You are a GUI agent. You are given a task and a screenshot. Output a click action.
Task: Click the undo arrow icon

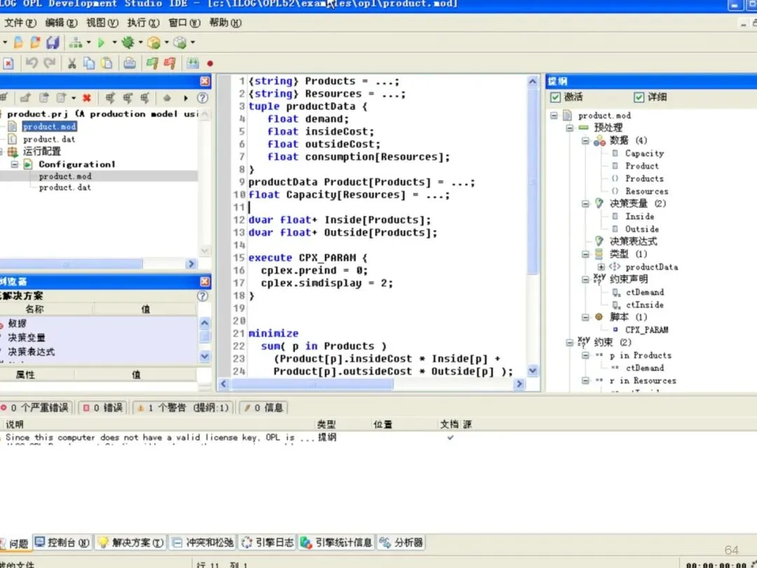pos(32,63)
